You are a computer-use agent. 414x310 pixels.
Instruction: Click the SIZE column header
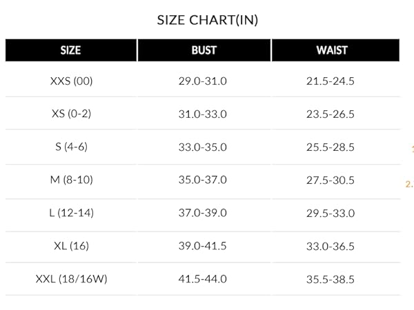point(71,50)
